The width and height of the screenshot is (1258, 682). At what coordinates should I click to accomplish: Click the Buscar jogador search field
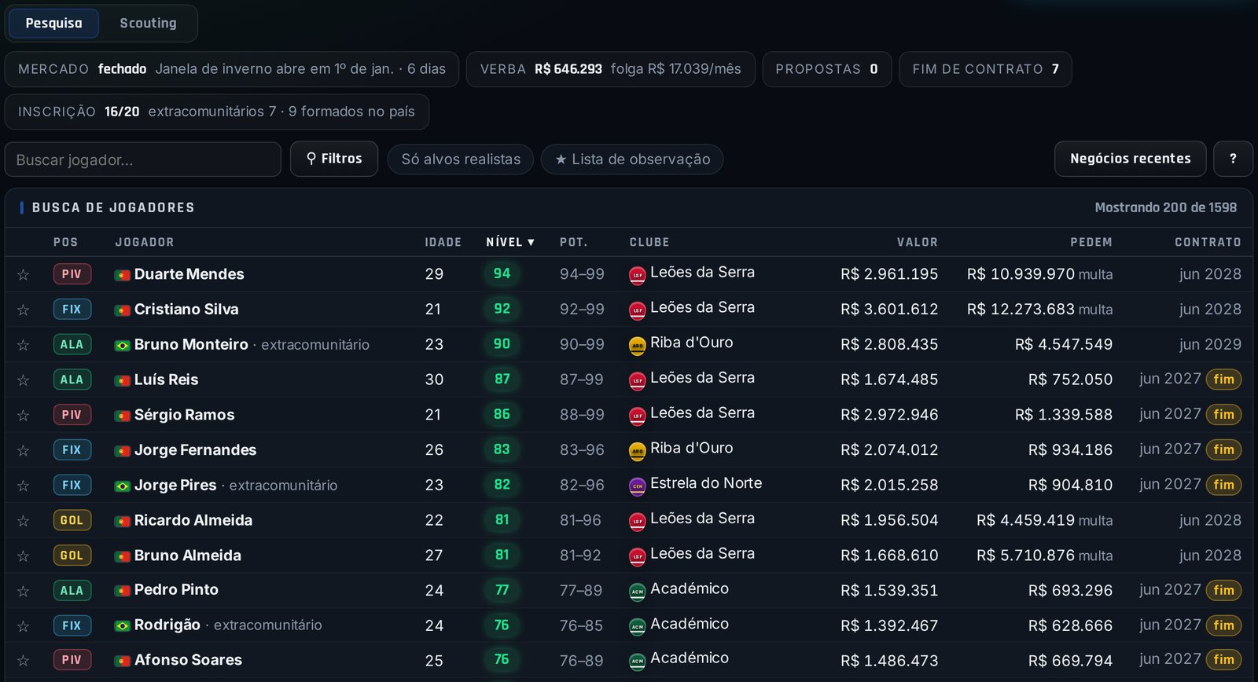click(x=143, y=159)
